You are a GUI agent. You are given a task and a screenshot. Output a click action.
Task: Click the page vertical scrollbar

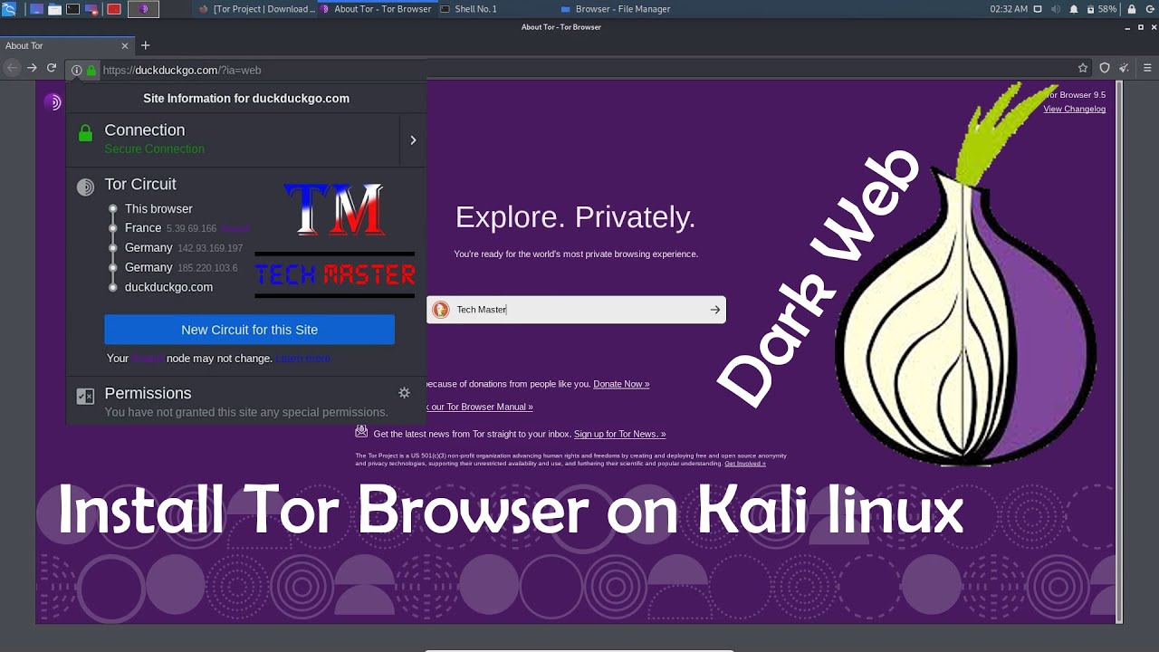(1119, 351)
